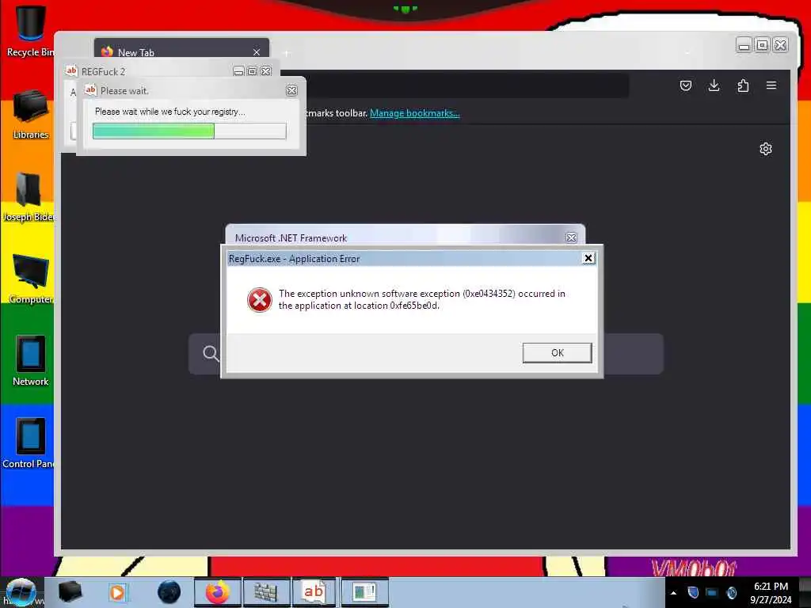
Task: Click the REGFuck 2 title bar icon
Action: pos(71,70)
